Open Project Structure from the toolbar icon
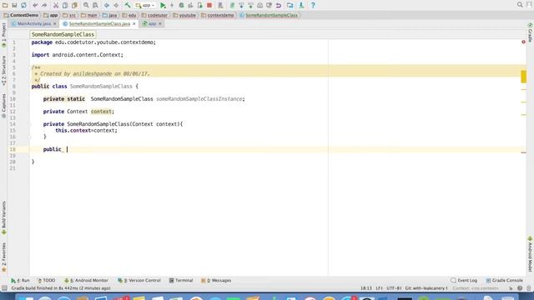This screenshot has width=534, height=300. (x=290, y=5)
